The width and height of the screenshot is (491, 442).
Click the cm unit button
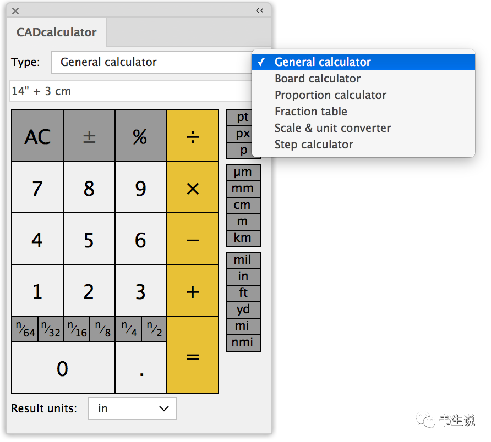point(243,205)
